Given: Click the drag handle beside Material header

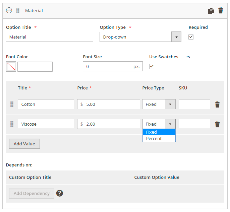Looking at the screenshot, I should pyautogui.click(x=18, y=10).
